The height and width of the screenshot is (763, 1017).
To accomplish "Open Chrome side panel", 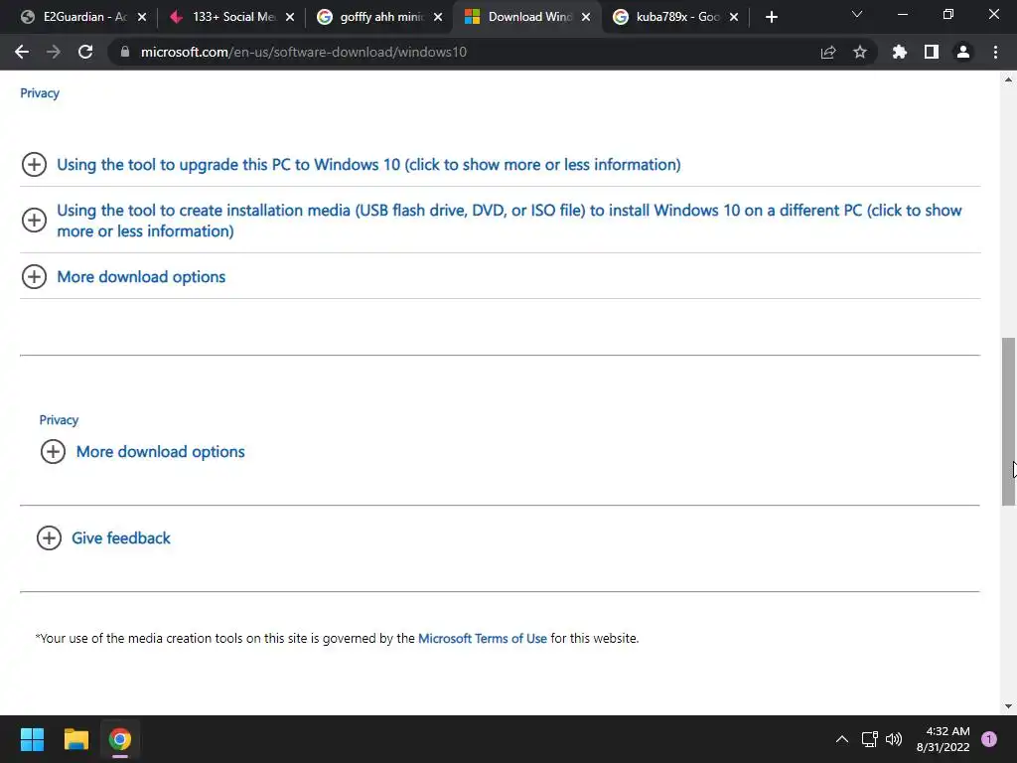I will click(932, 52).
